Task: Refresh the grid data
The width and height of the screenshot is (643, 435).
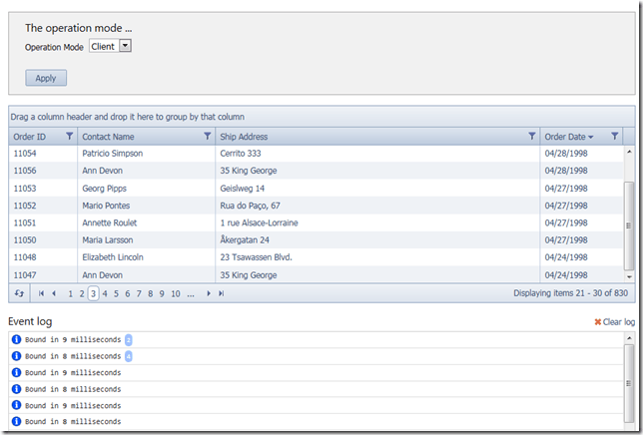Action: (x=19, y=293)
